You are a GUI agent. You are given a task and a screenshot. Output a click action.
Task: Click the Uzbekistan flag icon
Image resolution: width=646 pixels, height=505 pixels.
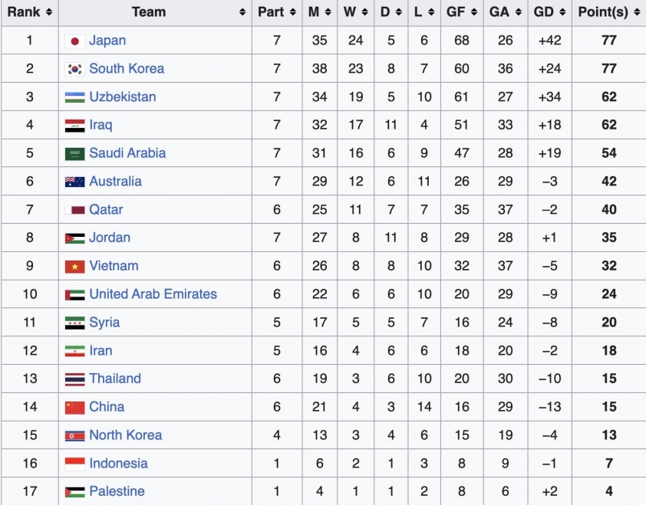click(x=74, y=97)
